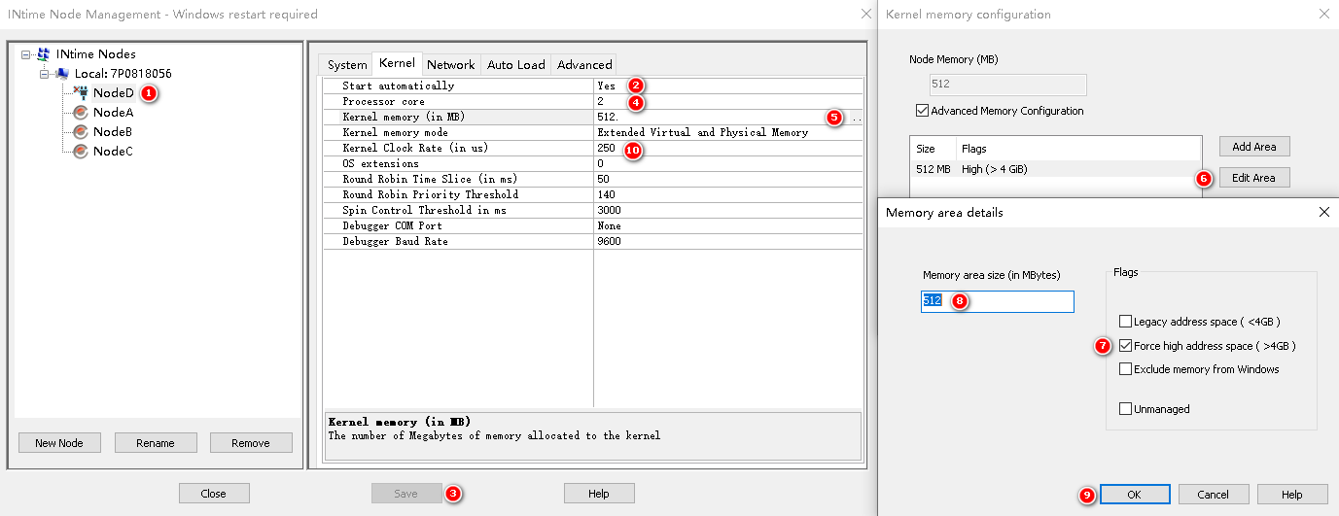Click the Yes value for Start automatically

[607, 86]
